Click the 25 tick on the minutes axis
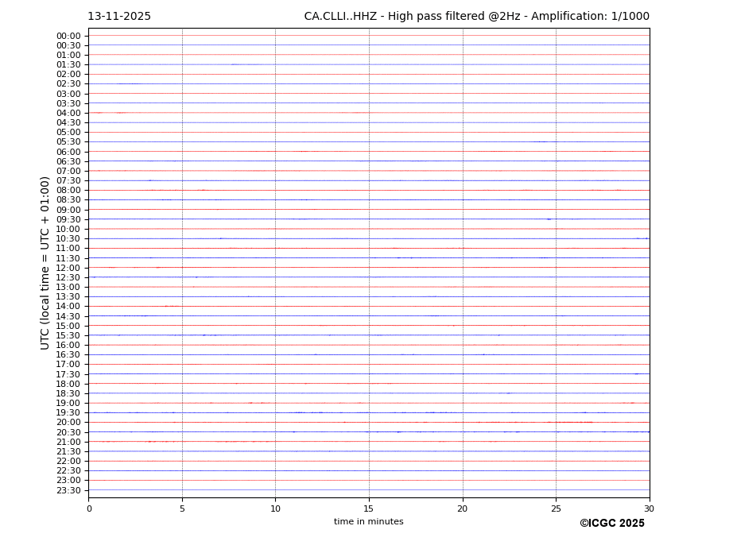This screenshot has width=737, height=553. 556,509
